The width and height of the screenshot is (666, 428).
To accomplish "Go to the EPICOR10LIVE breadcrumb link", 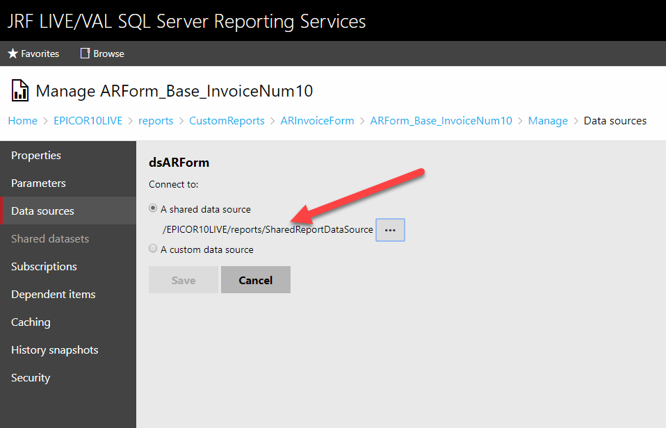I will (x=88, y=121).
